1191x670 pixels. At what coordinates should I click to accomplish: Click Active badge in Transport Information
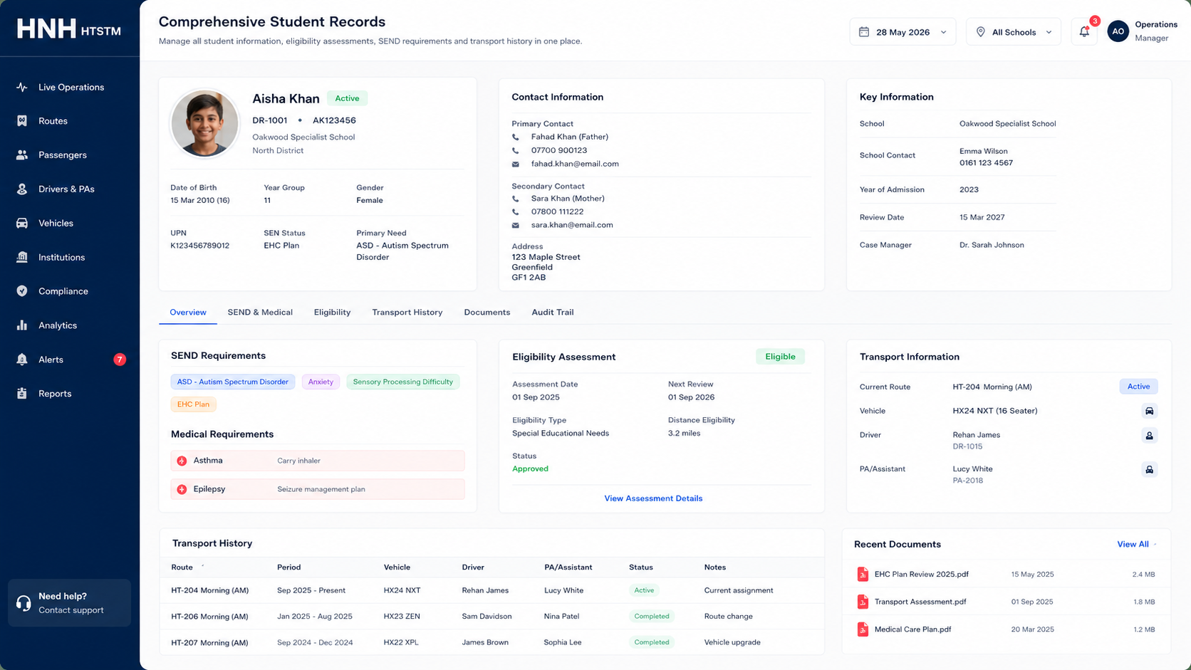coord(1138,387)
